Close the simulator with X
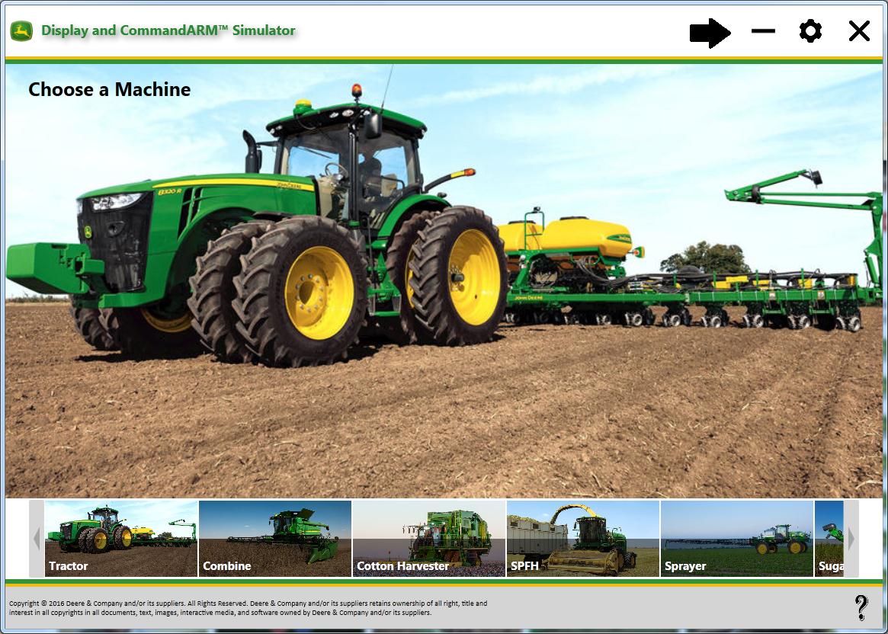888x634 pixels. point(859,31)
